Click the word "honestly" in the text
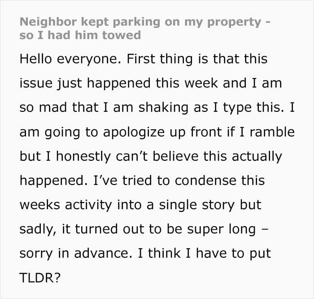 [x=83, y=157]
